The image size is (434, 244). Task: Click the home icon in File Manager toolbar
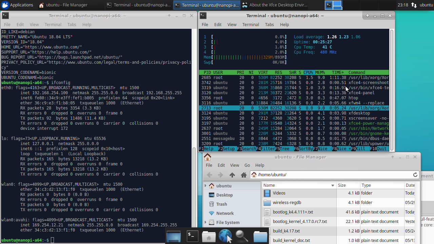pos(243,175)
